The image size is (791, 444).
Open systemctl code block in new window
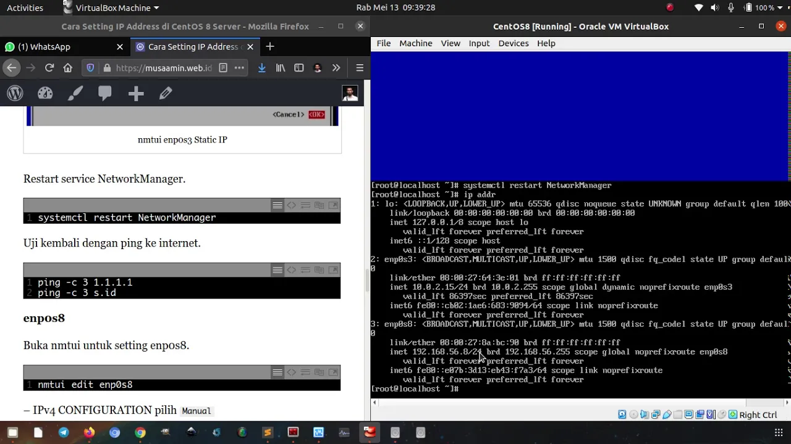pos(334,205)
